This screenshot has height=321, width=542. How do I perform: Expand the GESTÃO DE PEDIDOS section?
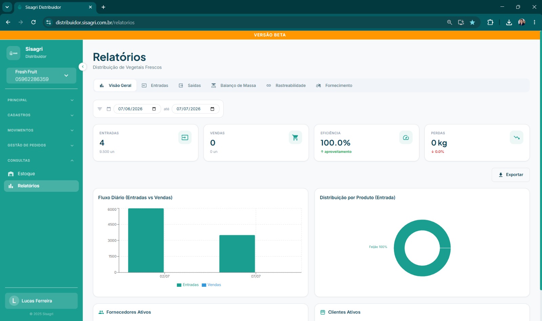point(41,145)
